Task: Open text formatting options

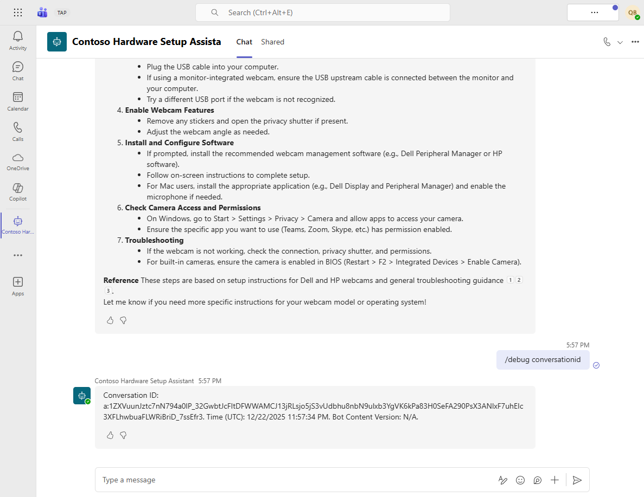Action: tap(503, 480)
